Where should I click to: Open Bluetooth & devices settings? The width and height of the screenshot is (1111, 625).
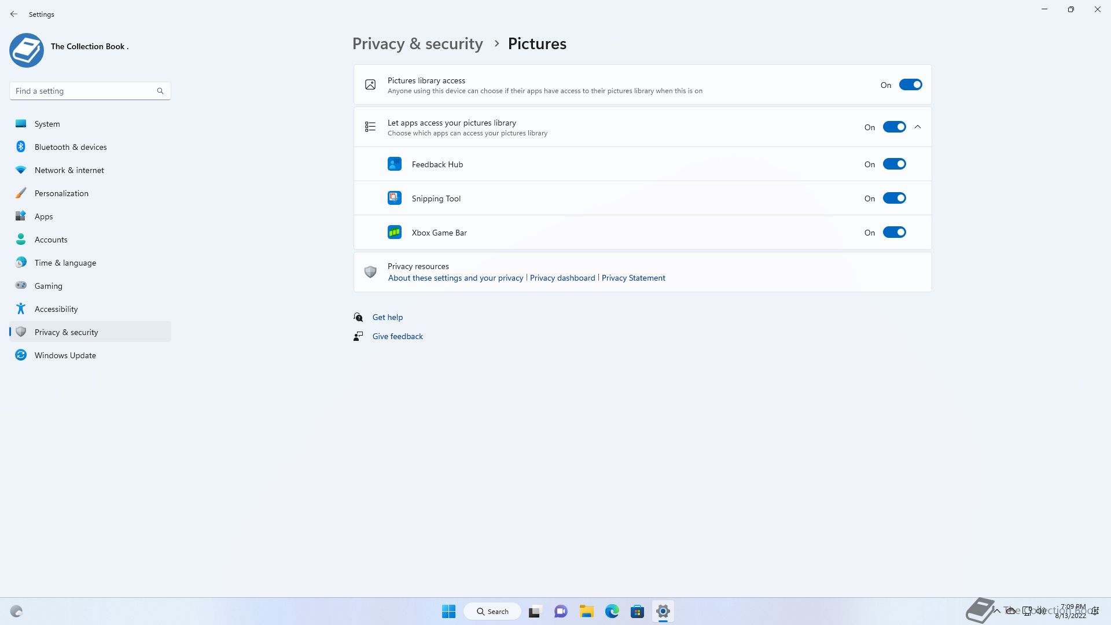[x=90, y=146]
